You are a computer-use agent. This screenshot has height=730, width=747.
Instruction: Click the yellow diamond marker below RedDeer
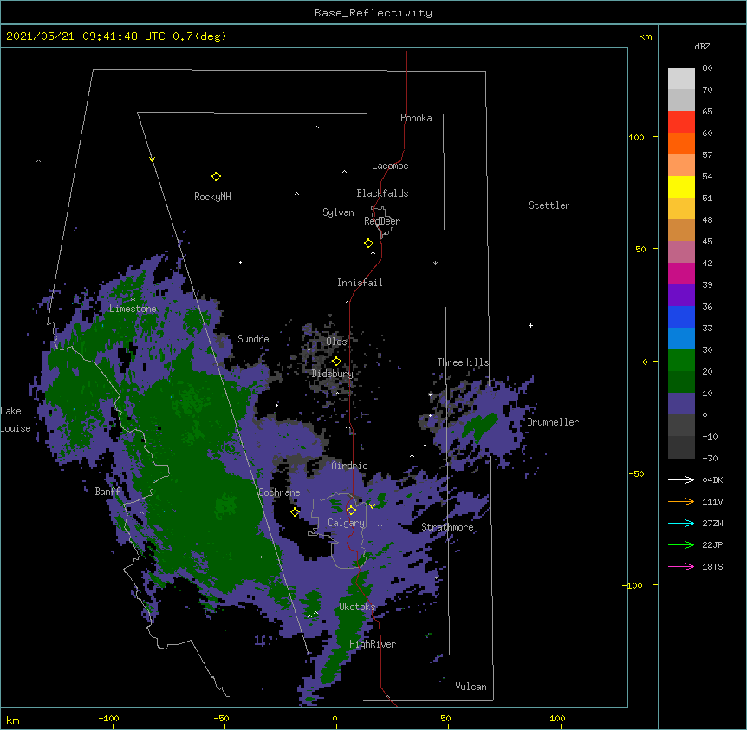point(369,244)
